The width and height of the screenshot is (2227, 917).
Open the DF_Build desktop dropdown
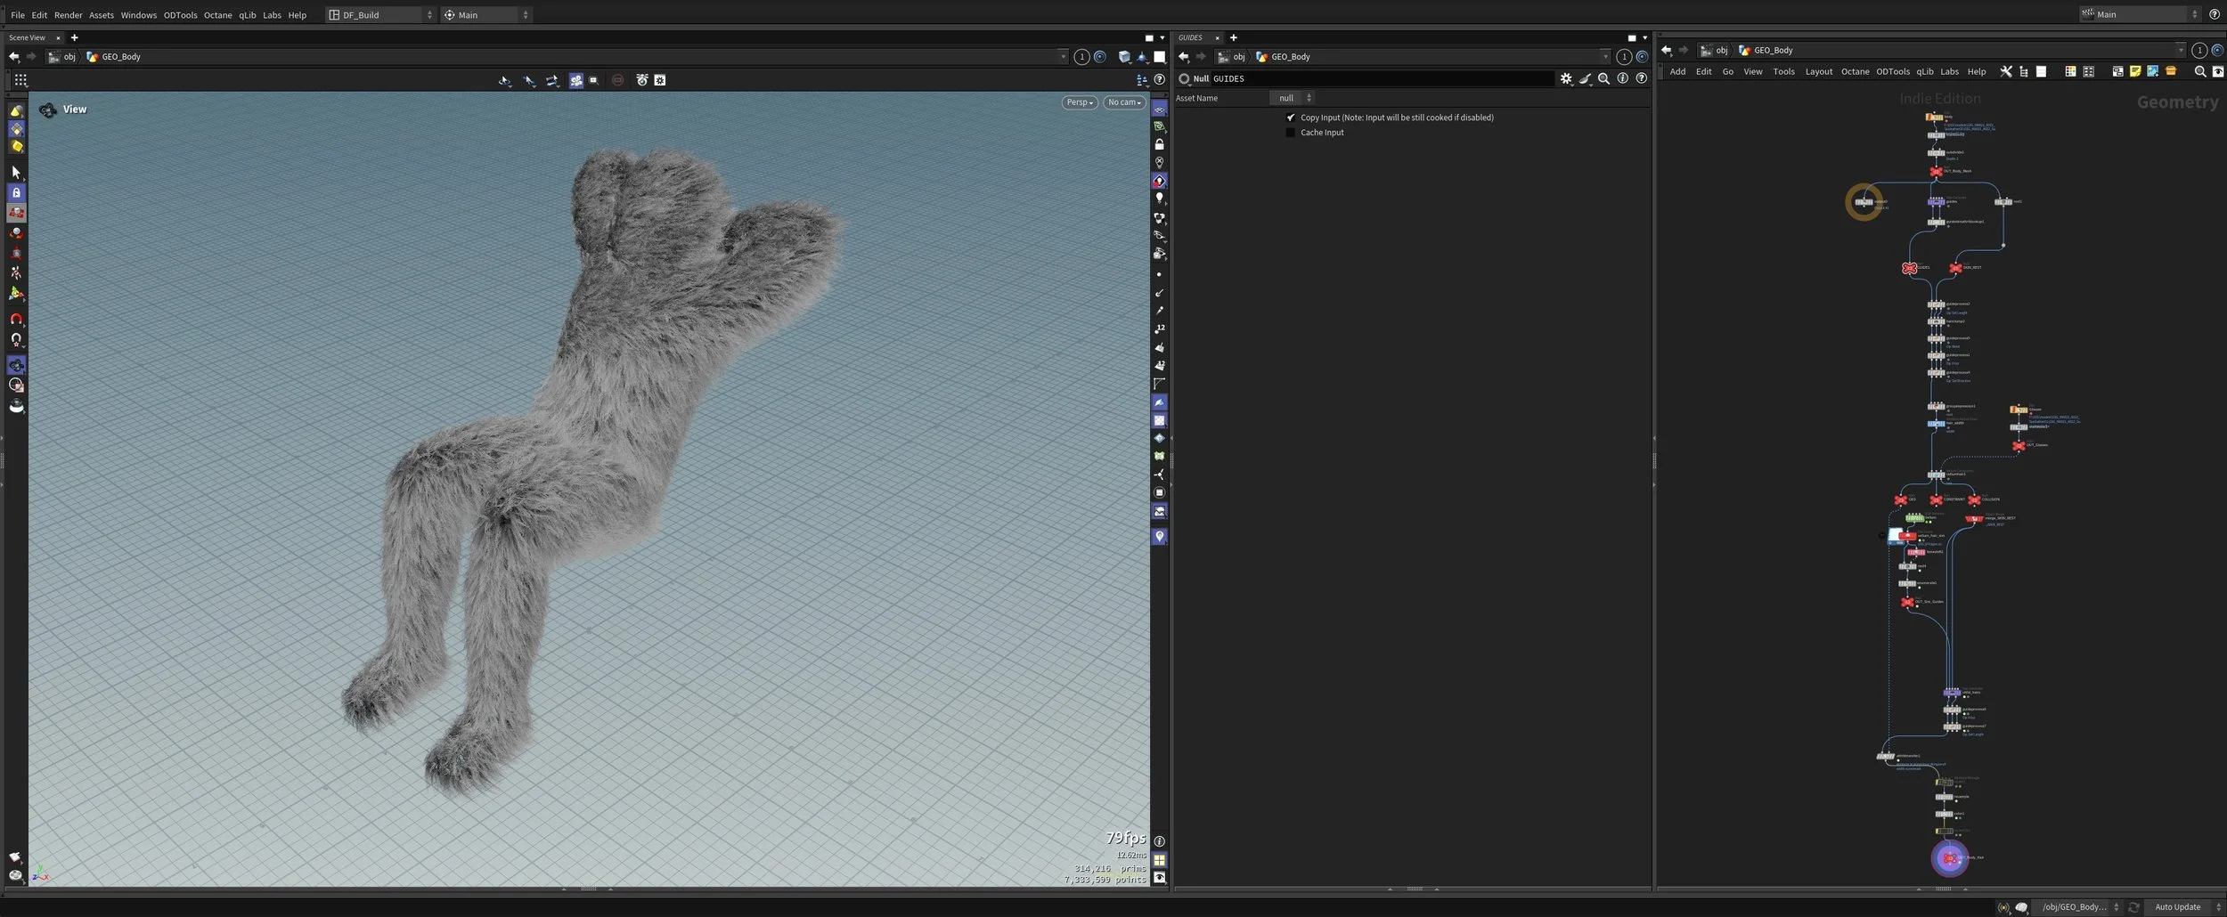380,15
